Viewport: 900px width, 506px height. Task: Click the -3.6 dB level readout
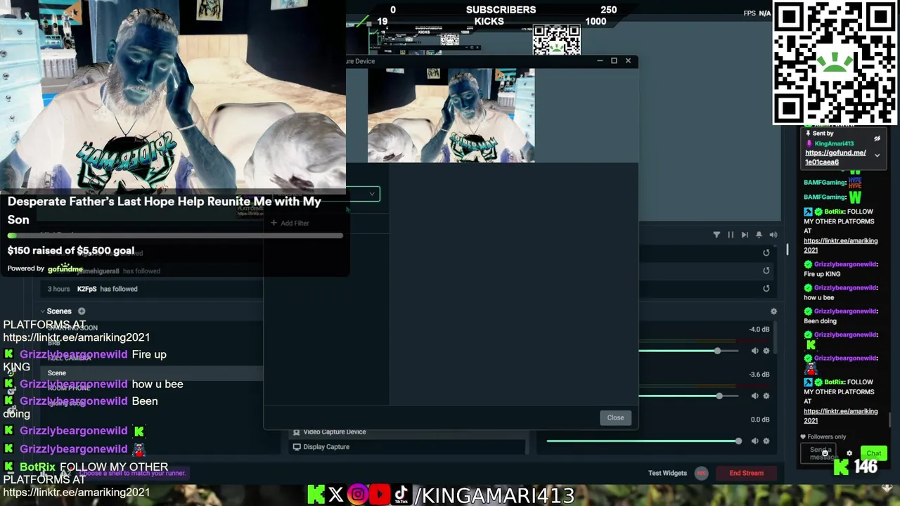[759, 374]
